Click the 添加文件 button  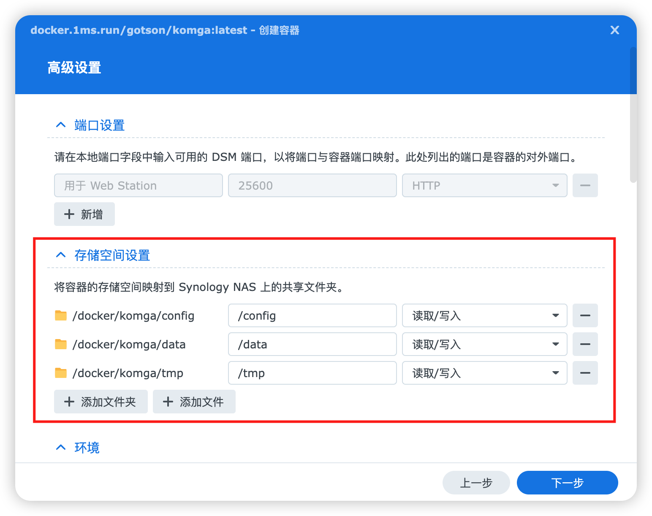point(194,402)
